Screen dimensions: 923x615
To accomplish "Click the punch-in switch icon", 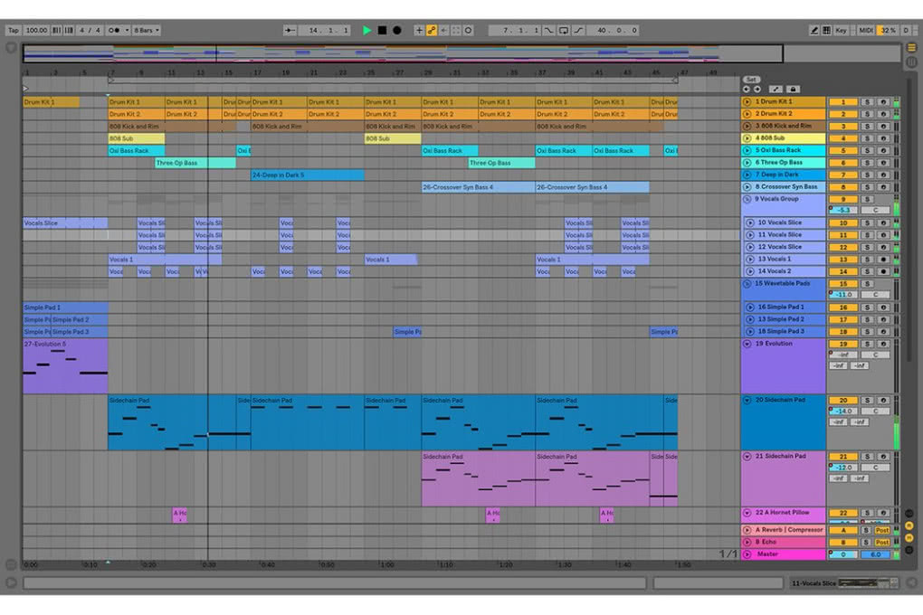I will (548, 30).
